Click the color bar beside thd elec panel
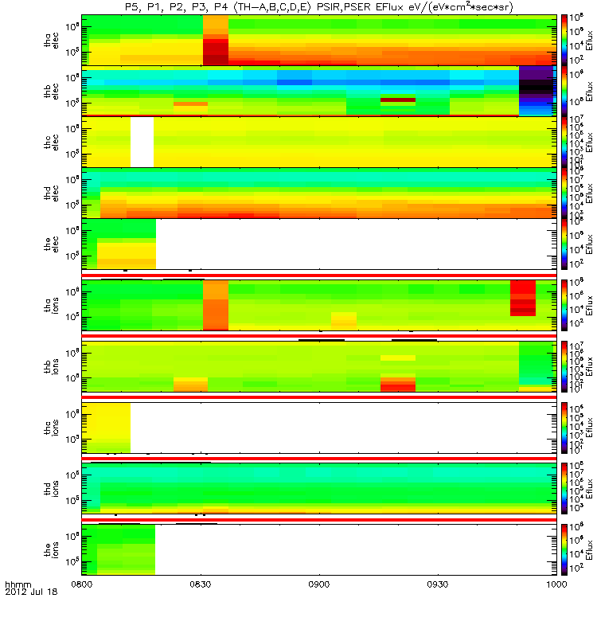The width and height of the screenshot is (597, 637). [x=564, y=193]
